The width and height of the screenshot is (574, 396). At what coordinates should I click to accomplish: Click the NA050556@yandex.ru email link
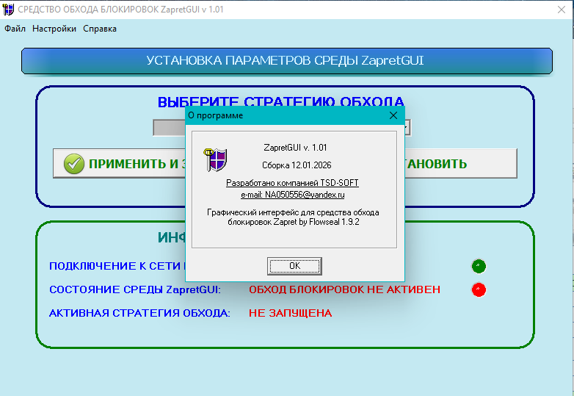pos(293,195)
